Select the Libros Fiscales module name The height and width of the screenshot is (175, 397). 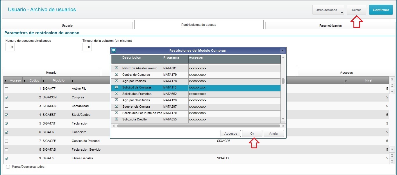[82, 158]
